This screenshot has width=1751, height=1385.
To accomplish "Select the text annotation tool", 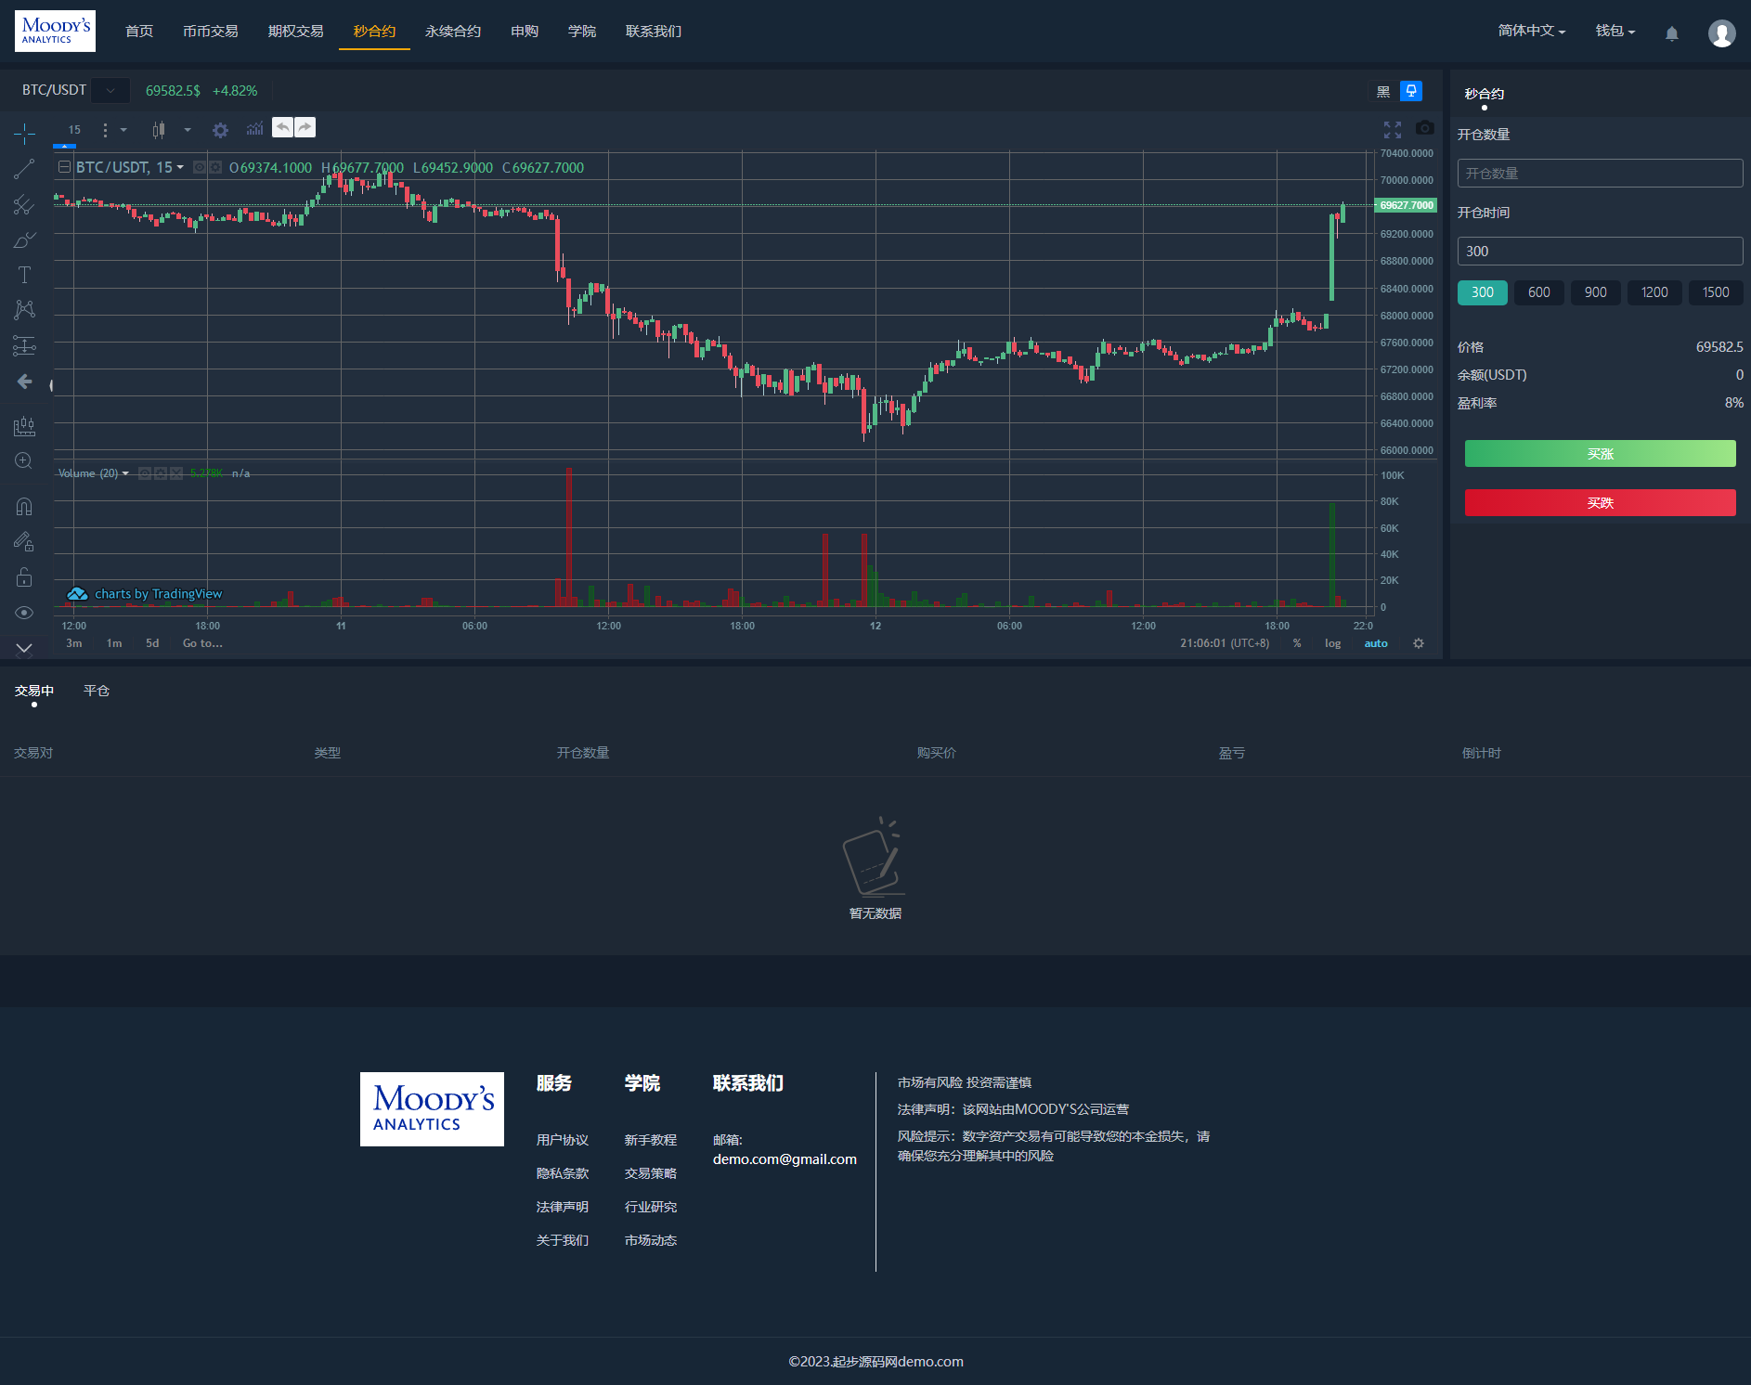I will [x=24, y=275].
